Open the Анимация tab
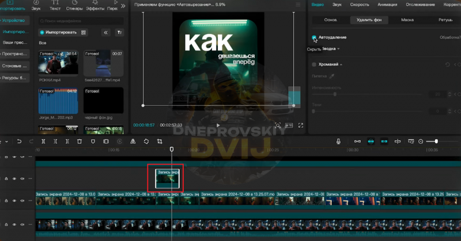 (x=387, y=5)
